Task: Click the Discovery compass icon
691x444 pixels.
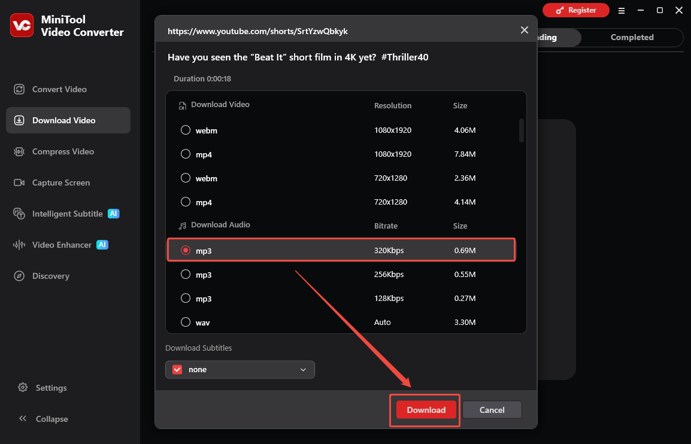Action: coord(19,276)
